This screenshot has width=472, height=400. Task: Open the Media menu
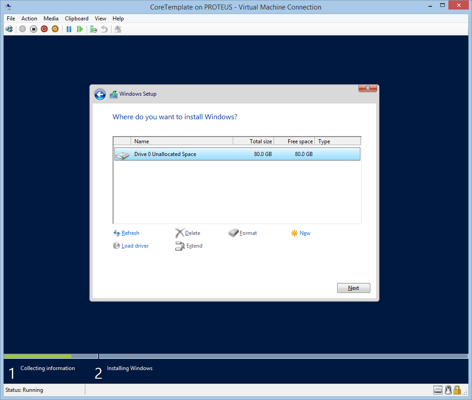point(51,19)
